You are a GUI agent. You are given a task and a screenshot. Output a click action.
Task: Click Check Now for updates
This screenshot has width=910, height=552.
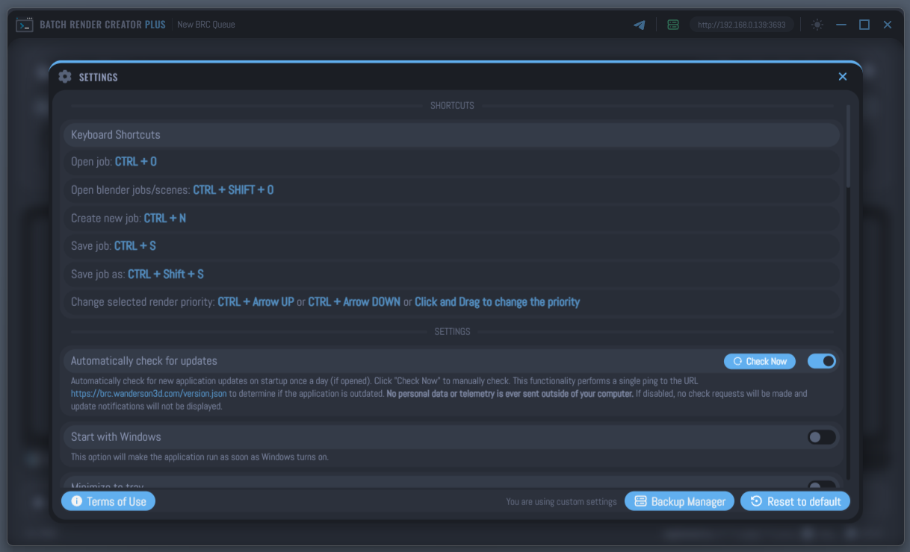(x=760, y=361)
